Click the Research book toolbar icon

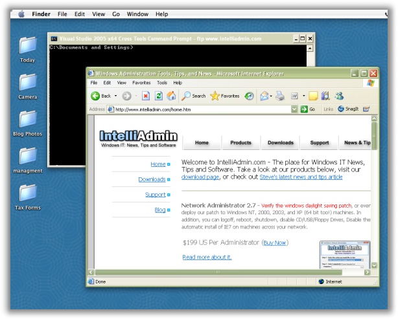(325, 96)
